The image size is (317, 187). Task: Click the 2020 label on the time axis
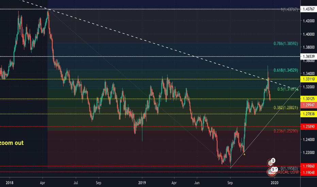coord(274,182)
